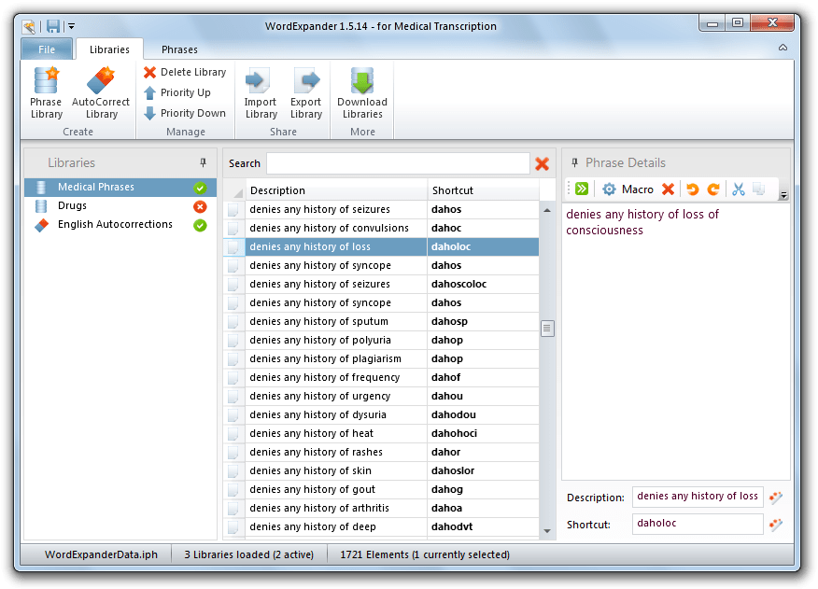Open the Macro gear button
Screen dimensions: 818x589
click(x=628, y=189)
